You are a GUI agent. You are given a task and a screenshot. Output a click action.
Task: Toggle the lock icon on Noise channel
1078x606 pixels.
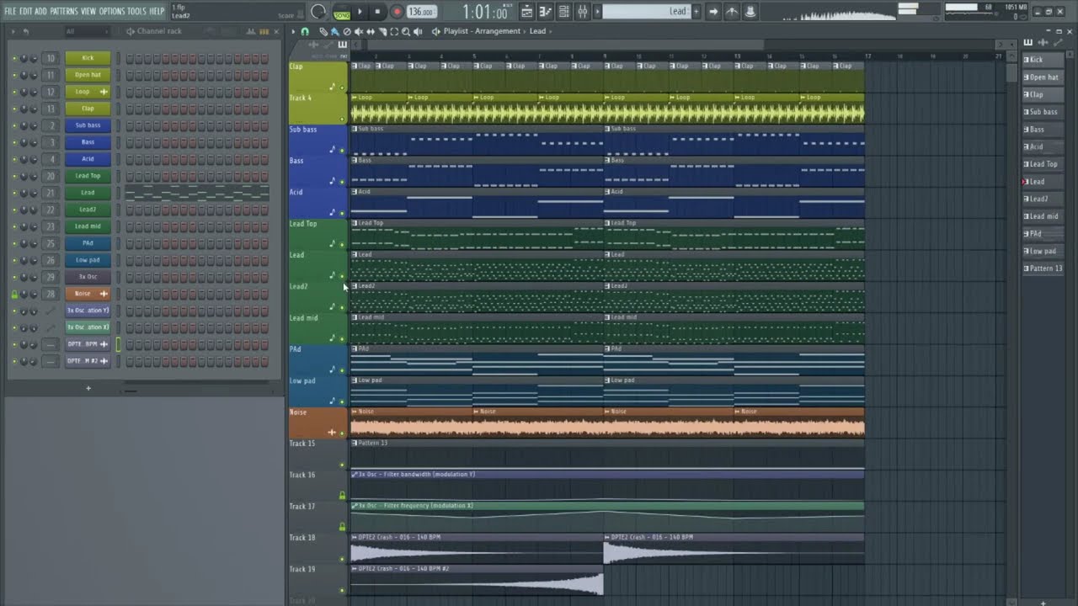14,294
